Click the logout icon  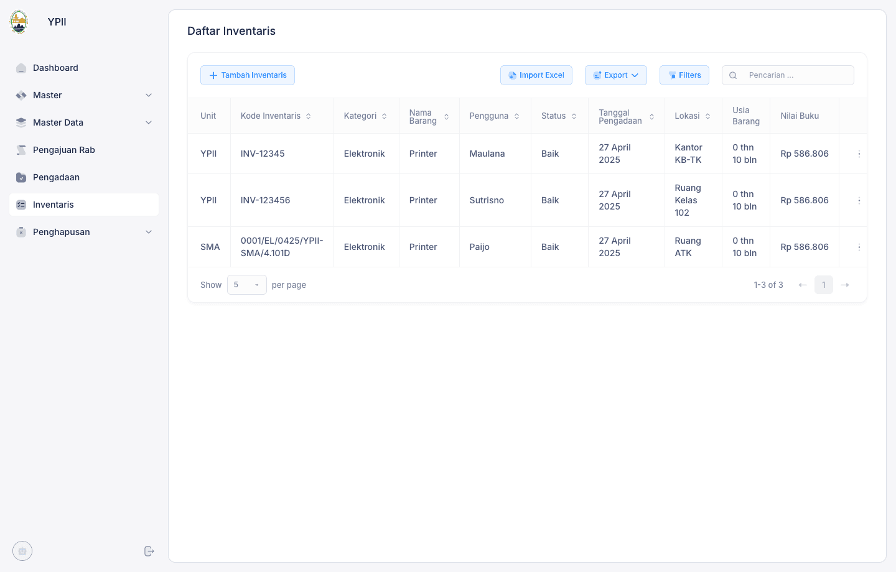pyautogui.click(x=149, y=551)
